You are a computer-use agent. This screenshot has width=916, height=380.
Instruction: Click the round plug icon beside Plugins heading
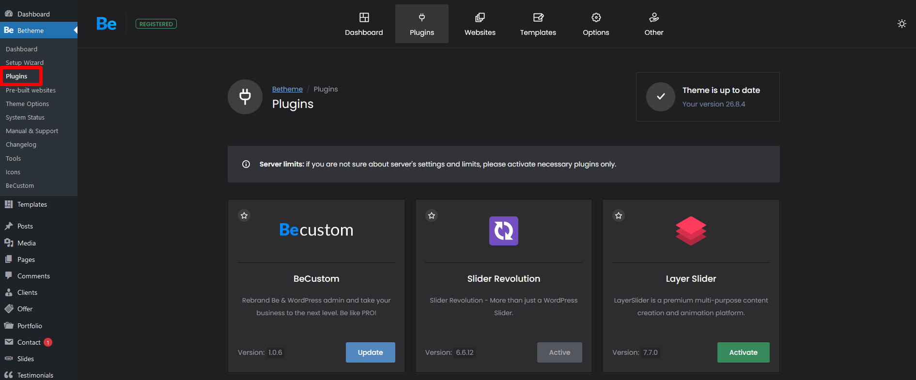[245, 97]
